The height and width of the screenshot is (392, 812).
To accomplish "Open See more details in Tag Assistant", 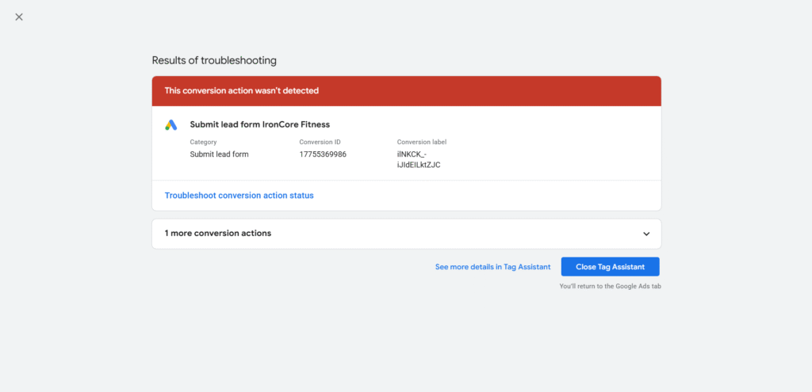I will [493, 267].
